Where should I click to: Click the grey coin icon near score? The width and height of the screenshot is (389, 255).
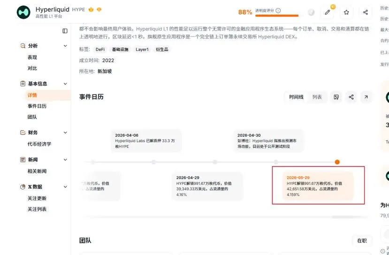pos(311,12)
